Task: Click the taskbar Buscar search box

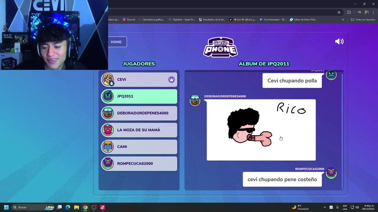Action: (33, 207)
